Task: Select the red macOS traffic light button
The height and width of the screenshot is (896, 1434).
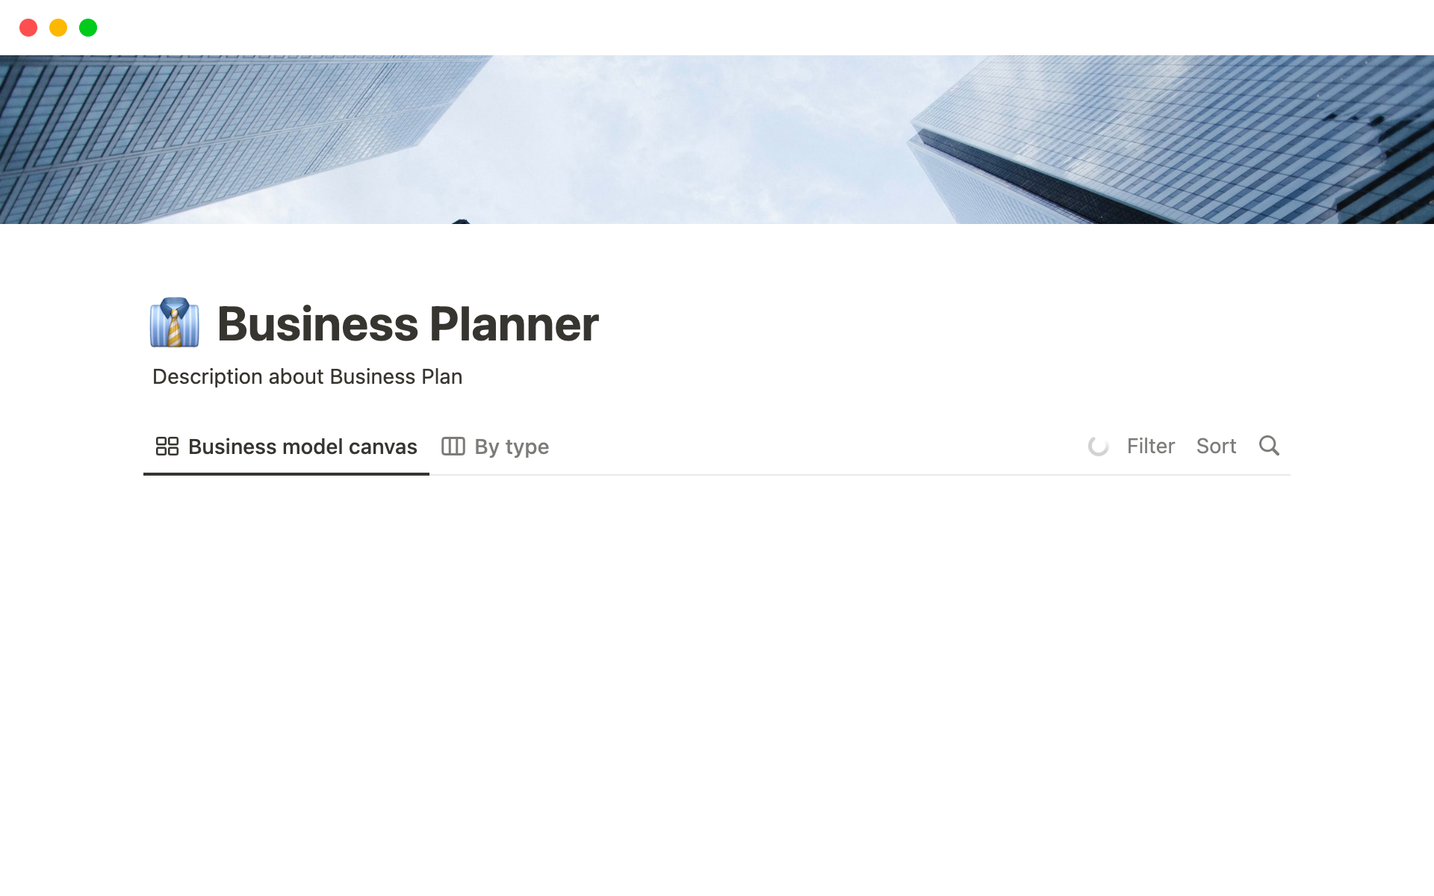Action: [28, 26]
